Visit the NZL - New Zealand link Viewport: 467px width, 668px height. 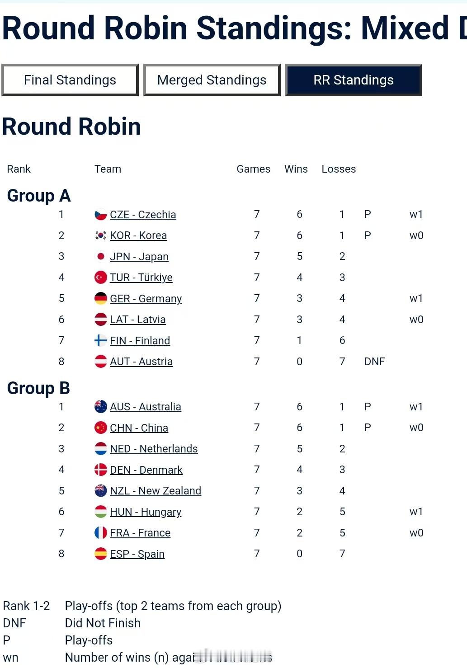point(156,491)
